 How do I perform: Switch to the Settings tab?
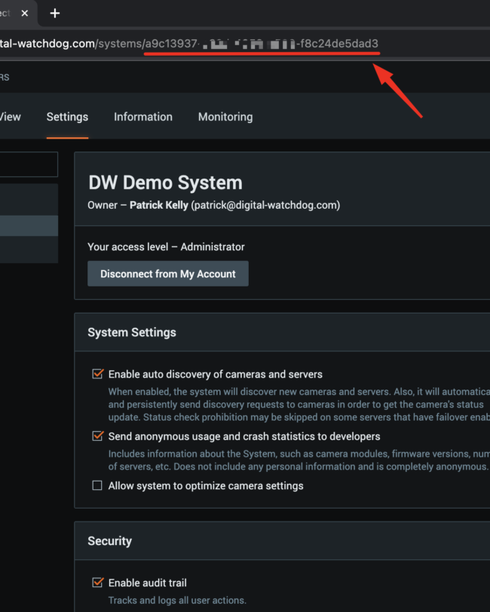point(67,117)
